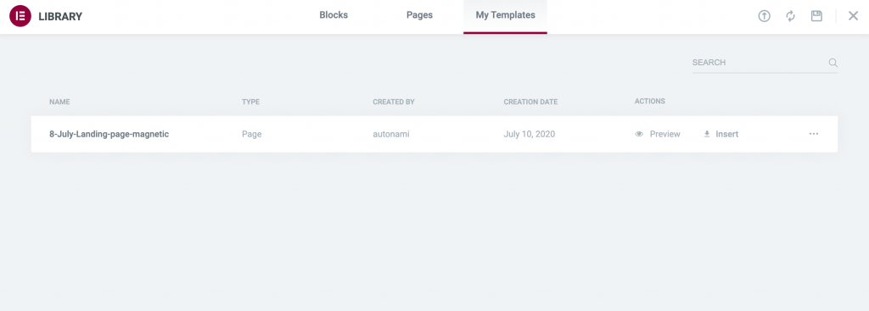The height and width of the screenshot is (311, 869).
Task: Click the eye icon beside Preview
Action: pos(639,134)
